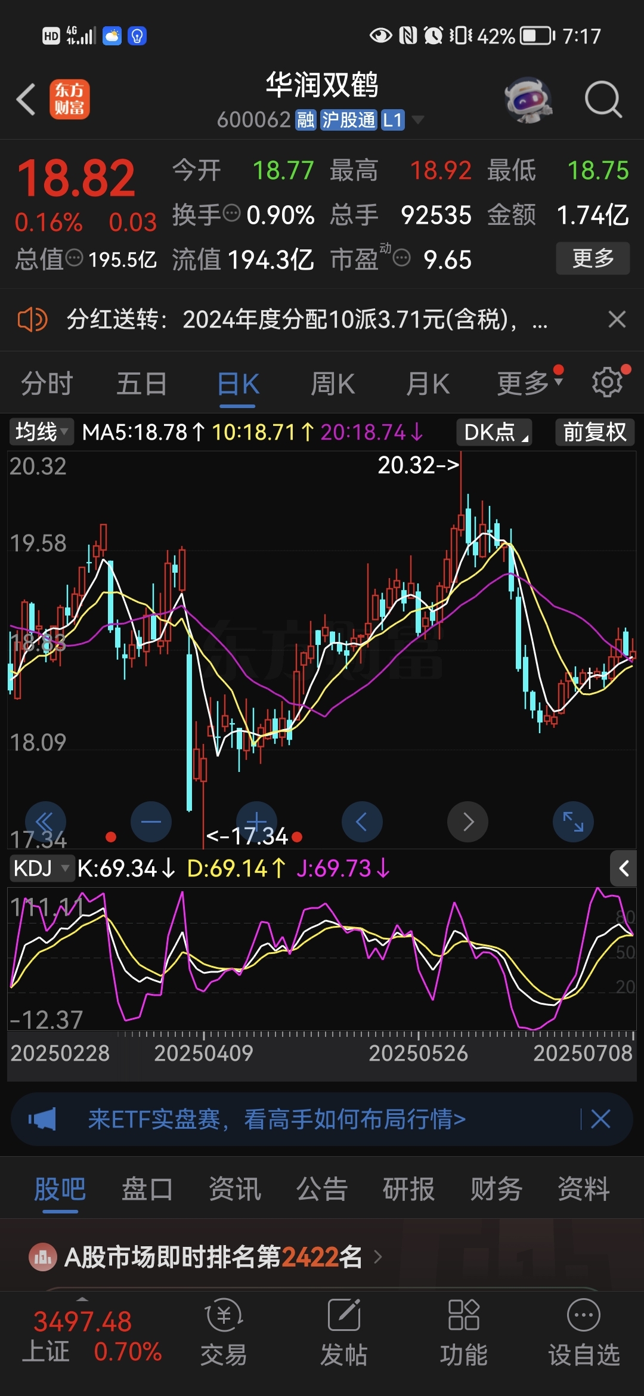Expand the 更多 chart period dropdown
This screenshot has width=644, height=1396.
pos(530,384)
